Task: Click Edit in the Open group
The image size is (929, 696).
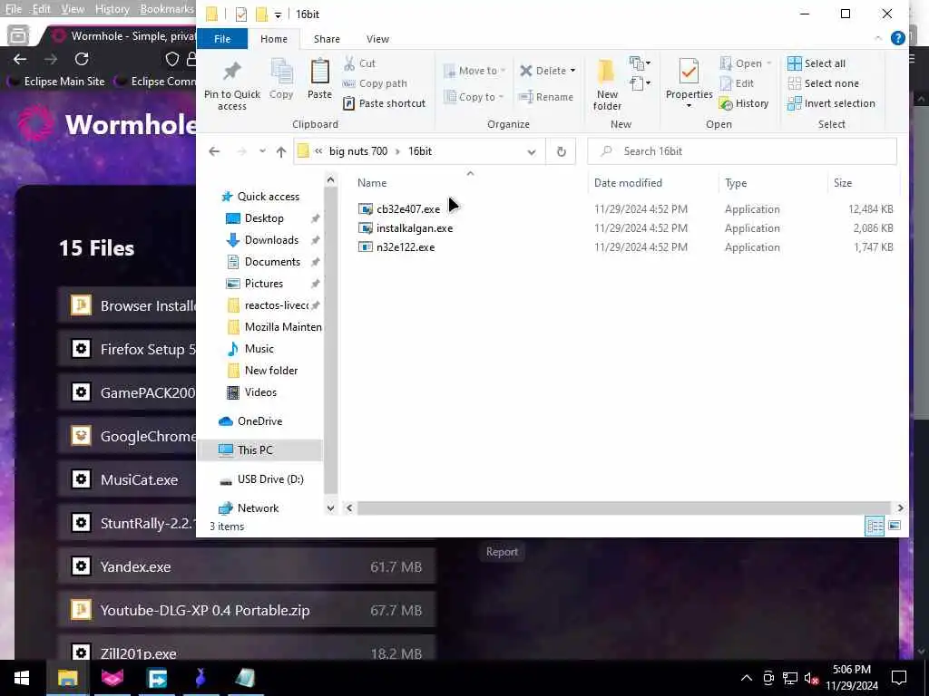Action: click(x=737, y=83)
